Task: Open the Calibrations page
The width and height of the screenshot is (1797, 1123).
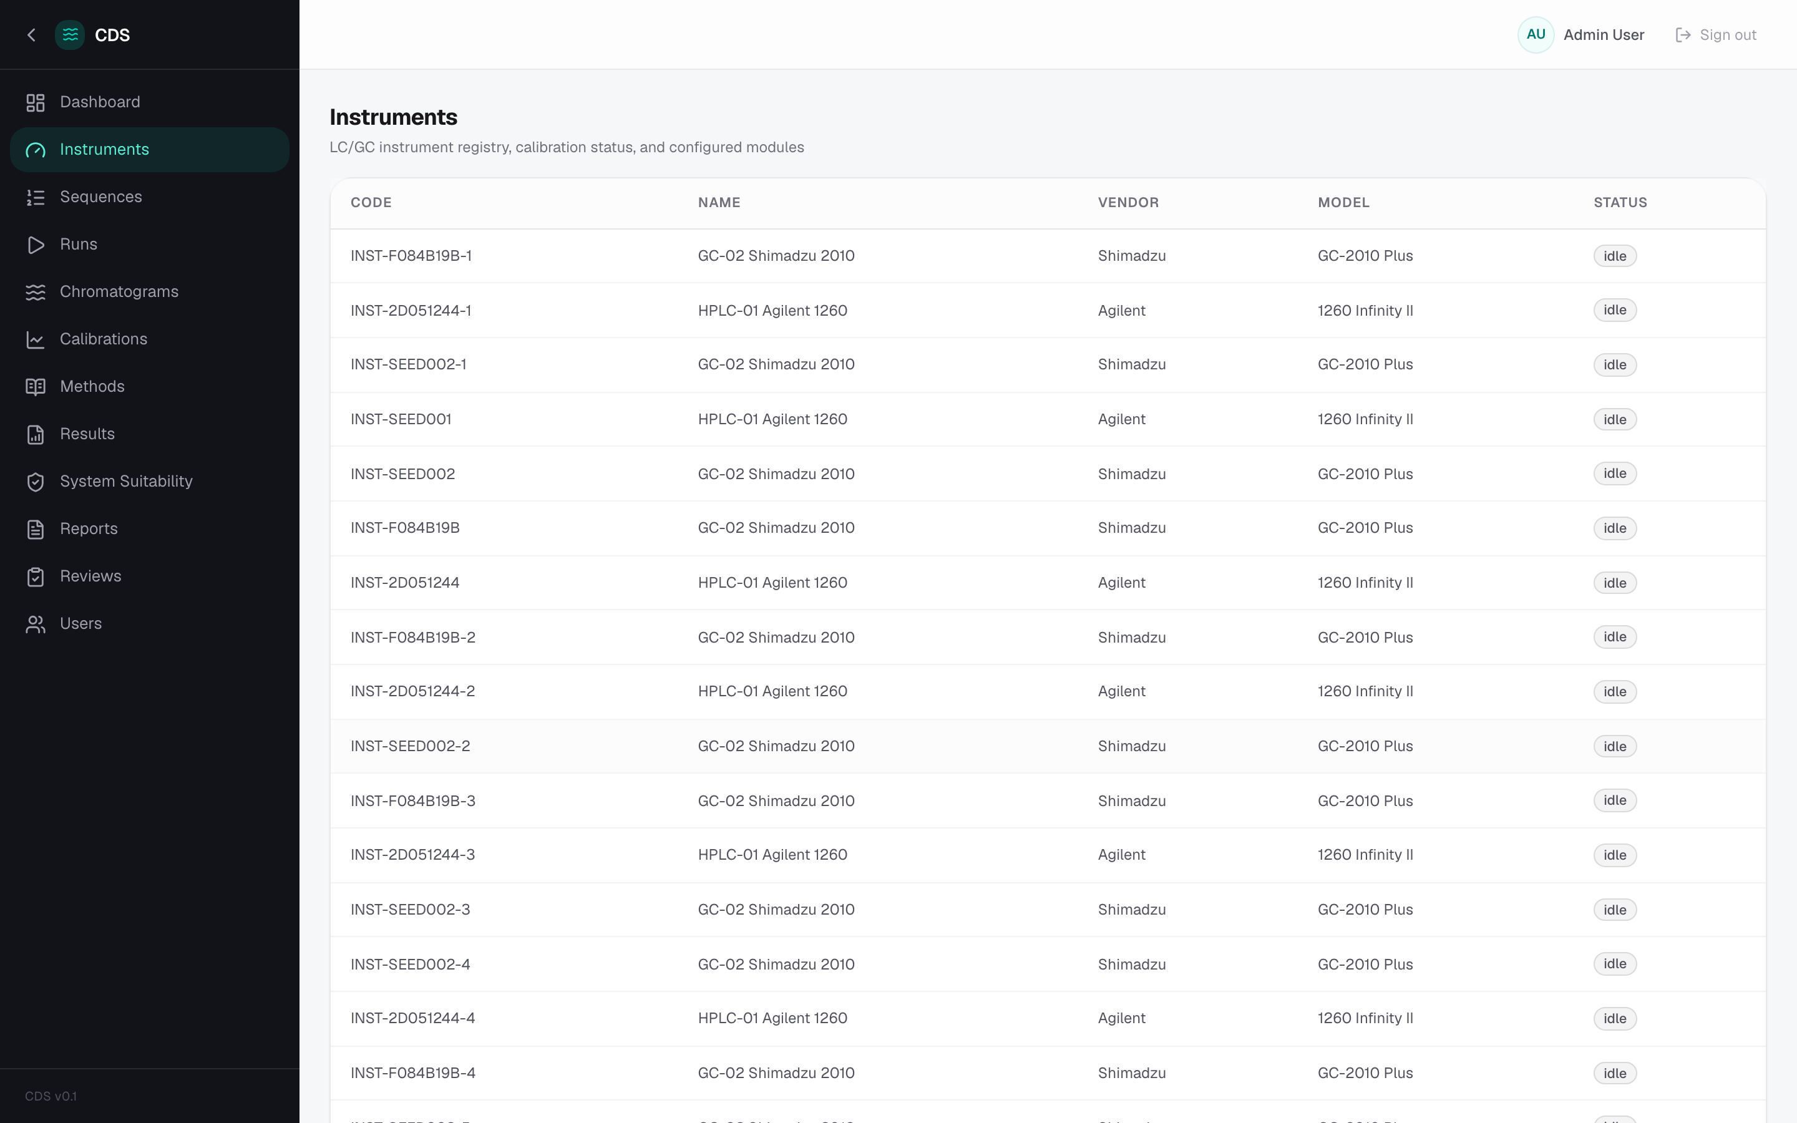Action: 149,339
